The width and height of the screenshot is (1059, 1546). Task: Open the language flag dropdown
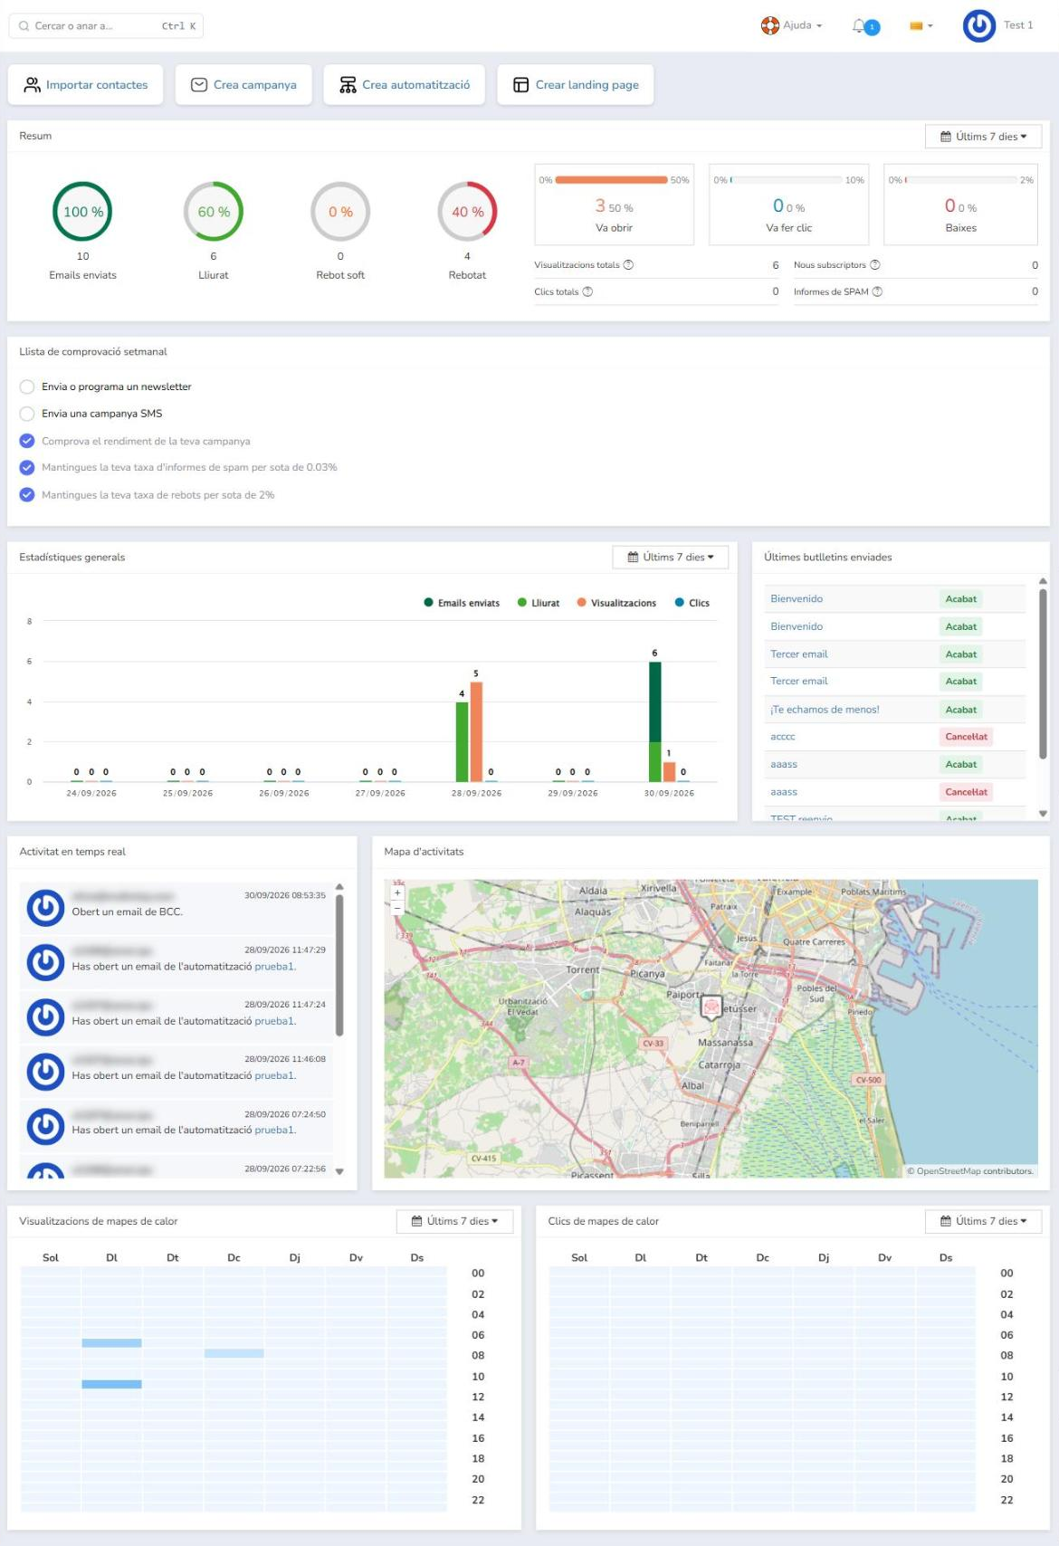click(921, 26)
